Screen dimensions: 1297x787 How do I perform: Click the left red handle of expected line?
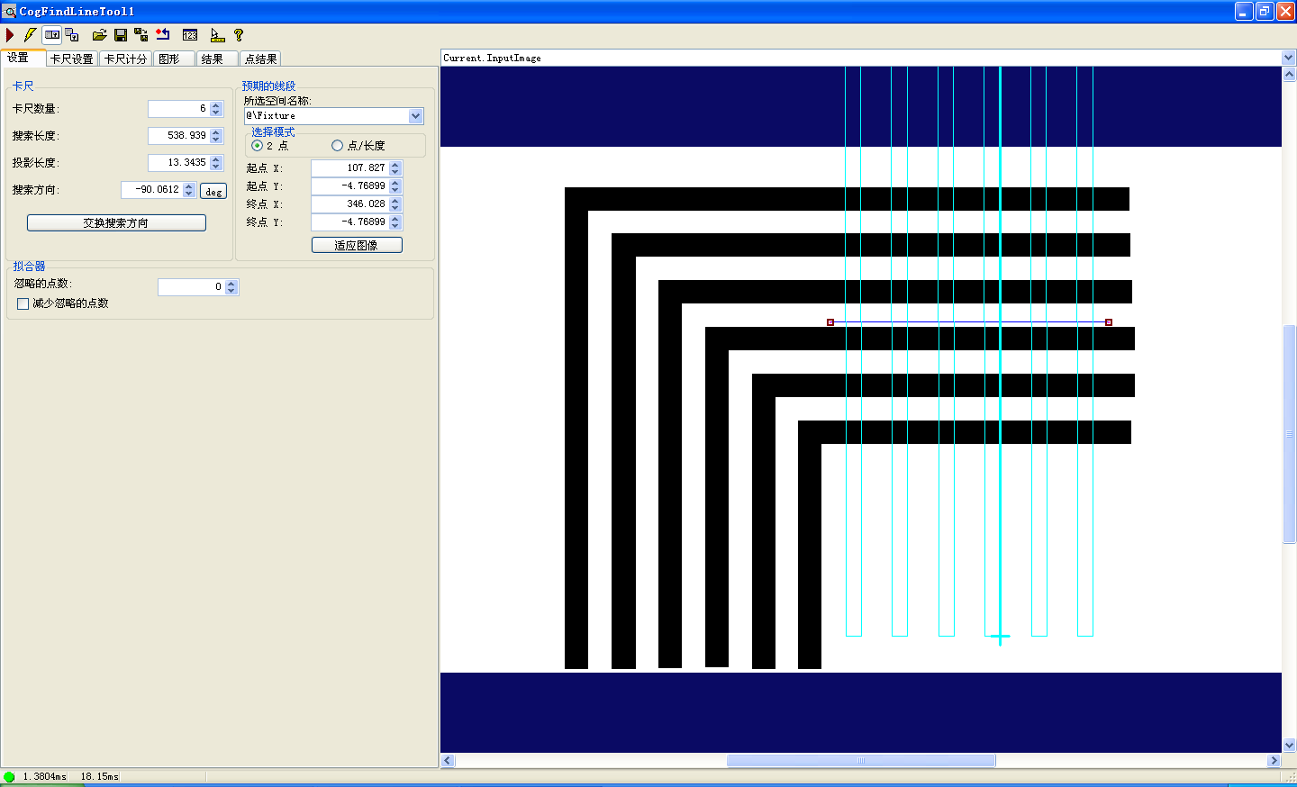coord(830,322)
